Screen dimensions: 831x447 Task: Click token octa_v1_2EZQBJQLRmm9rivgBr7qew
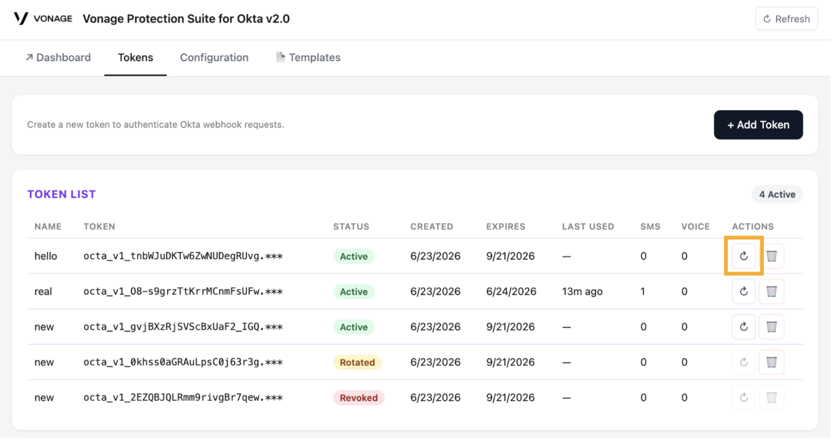pos(183,398)
